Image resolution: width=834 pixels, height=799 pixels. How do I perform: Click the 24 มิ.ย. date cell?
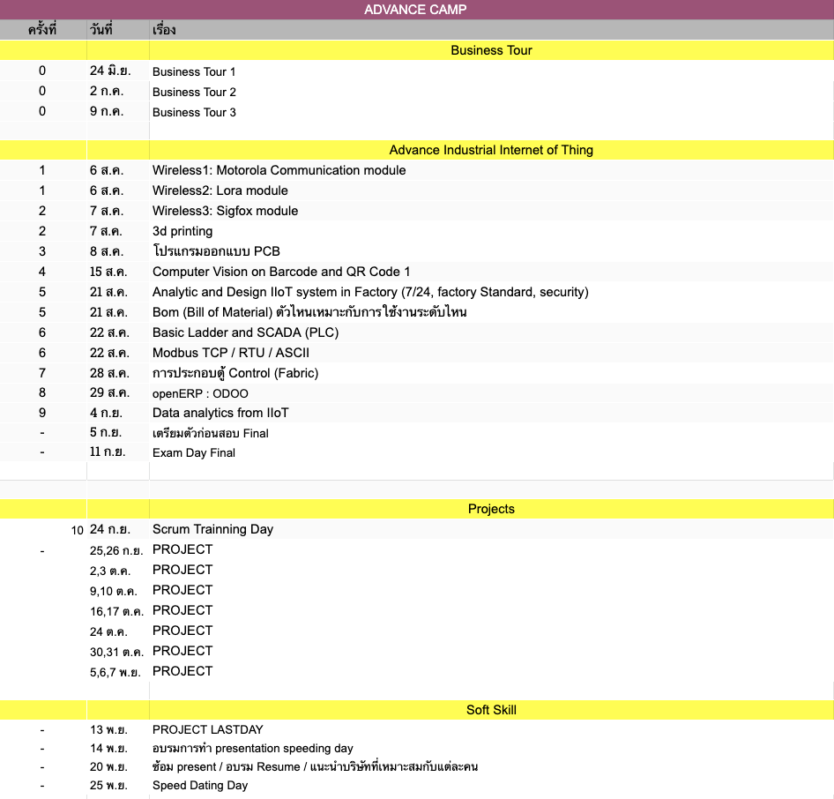tap(110, 71)
